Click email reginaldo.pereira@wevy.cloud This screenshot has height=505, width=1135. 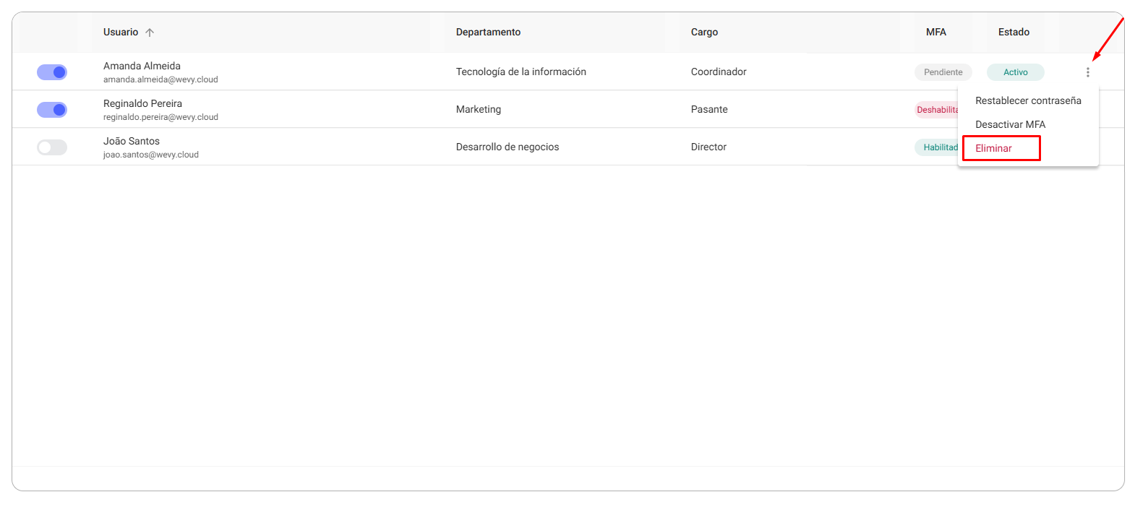tap(160, 117)
